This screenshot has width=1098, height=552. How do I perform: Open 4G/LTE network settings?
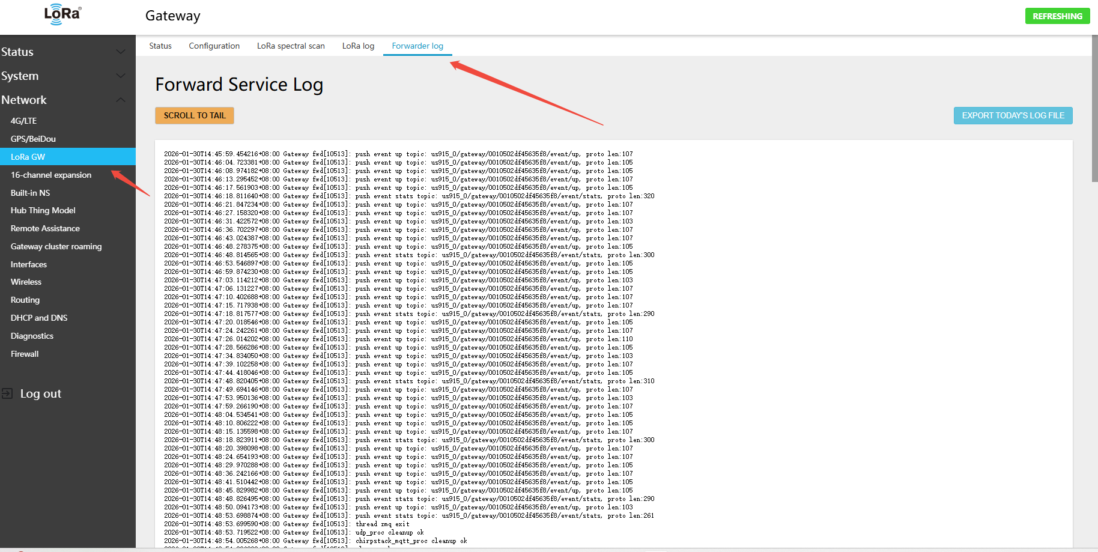click(x=24, y=121)
